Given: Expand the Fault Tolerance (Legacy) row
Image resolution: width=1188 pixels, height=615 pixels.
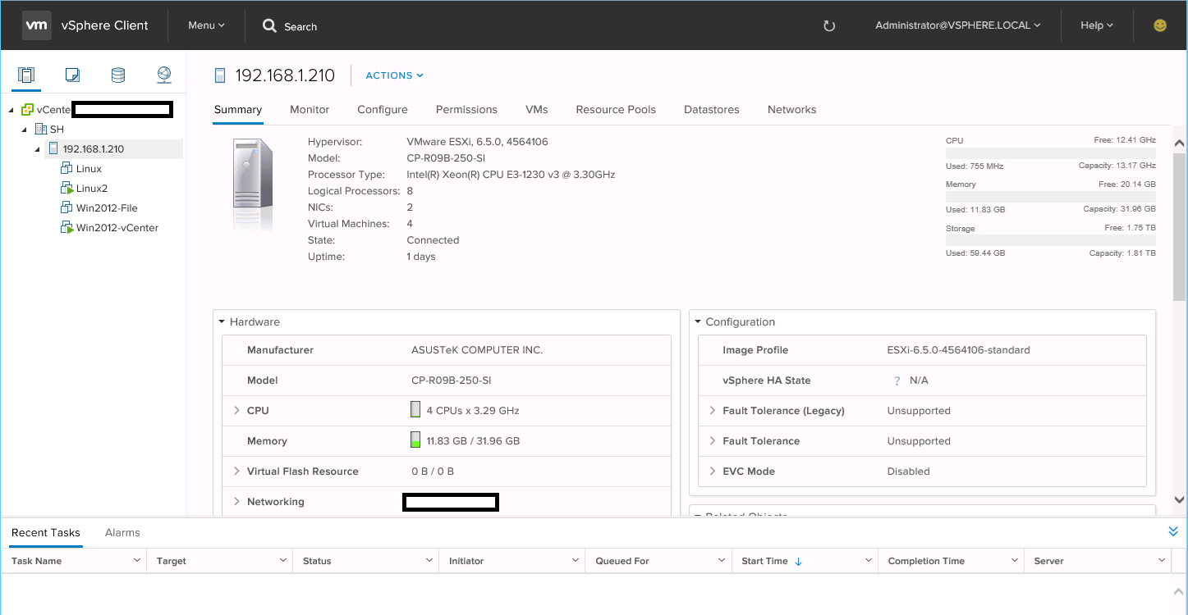Looking at the screenshot, I should coord(712,410).
